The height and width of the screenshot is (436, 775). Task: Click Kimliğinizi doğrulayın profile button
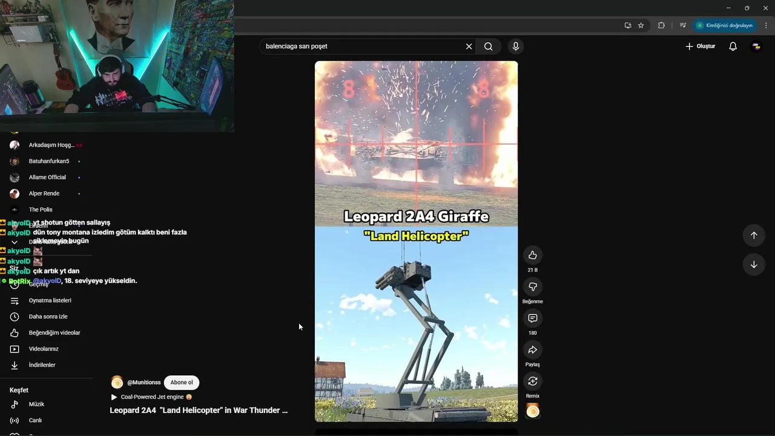(724, 25)
